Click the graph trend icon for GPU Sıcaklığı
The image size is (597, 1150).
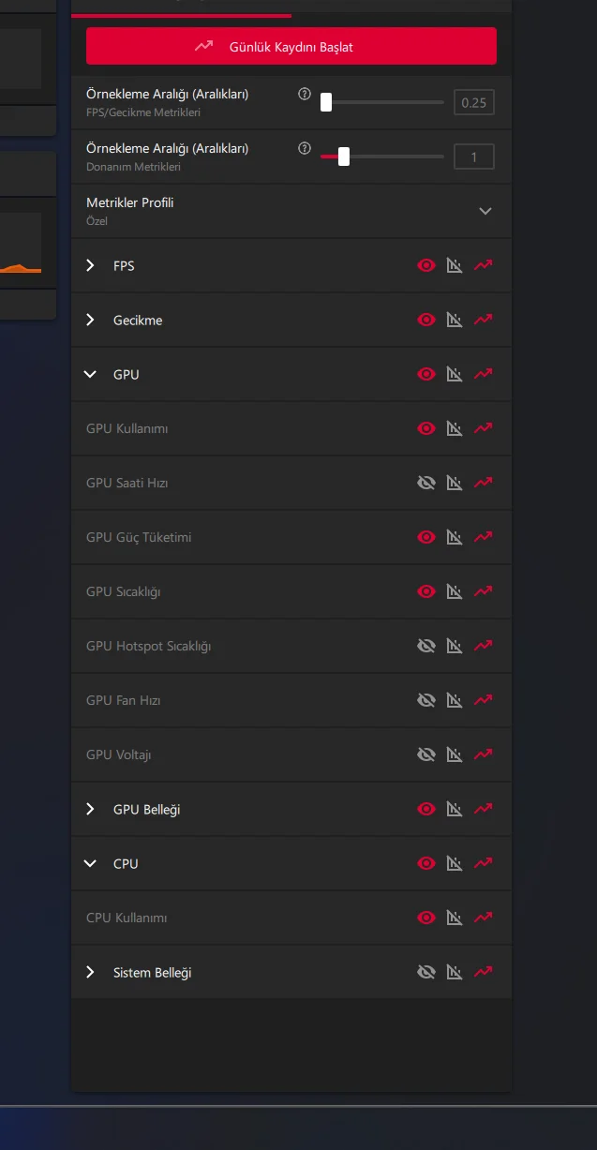483,592
